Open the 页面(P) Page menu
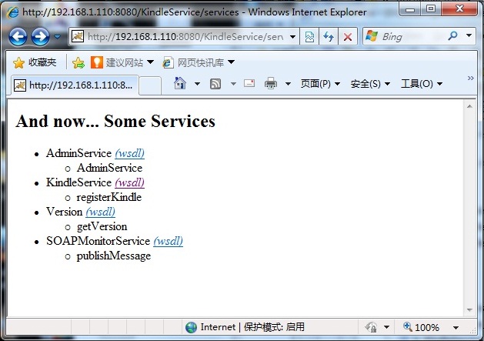 pyautogui.click(x=320, y=84)
